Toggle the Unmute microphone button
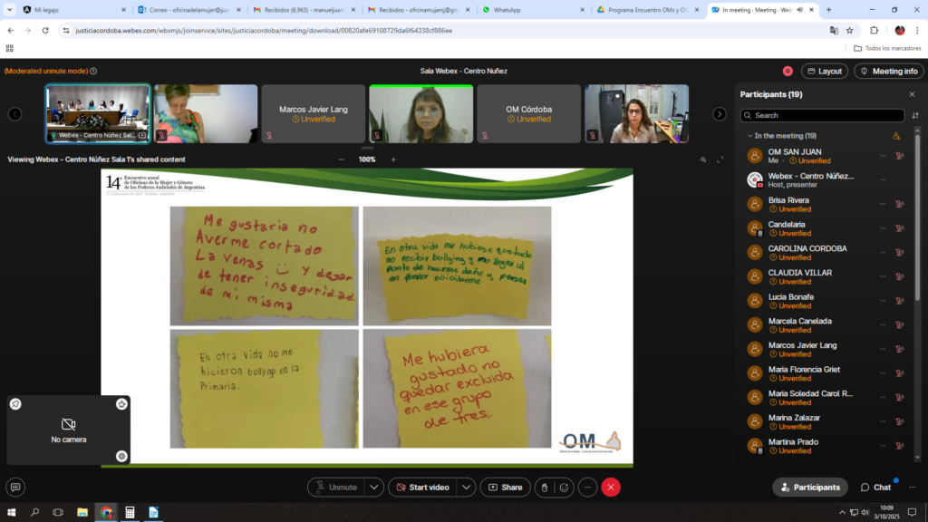 click(x=335, y=488)
